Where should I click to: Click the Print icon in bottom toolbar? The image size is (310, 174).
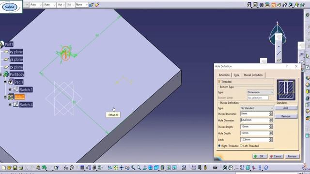coord(21,168)
